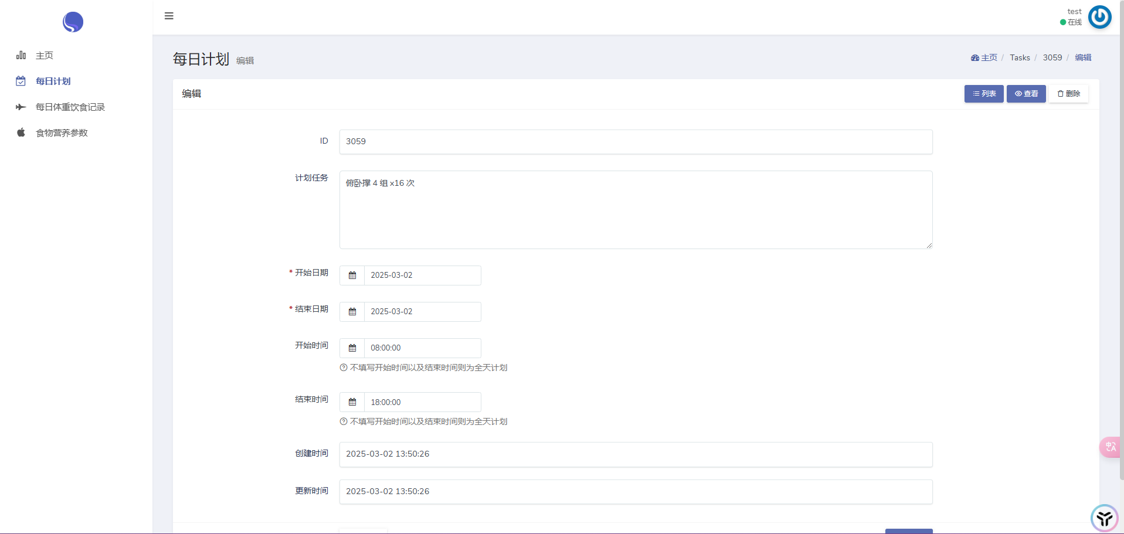Image resolution: width=1124 pixels, height=534 pixels.
Task: Click Tasks breadcrumb link
Action: point(1020,57)
